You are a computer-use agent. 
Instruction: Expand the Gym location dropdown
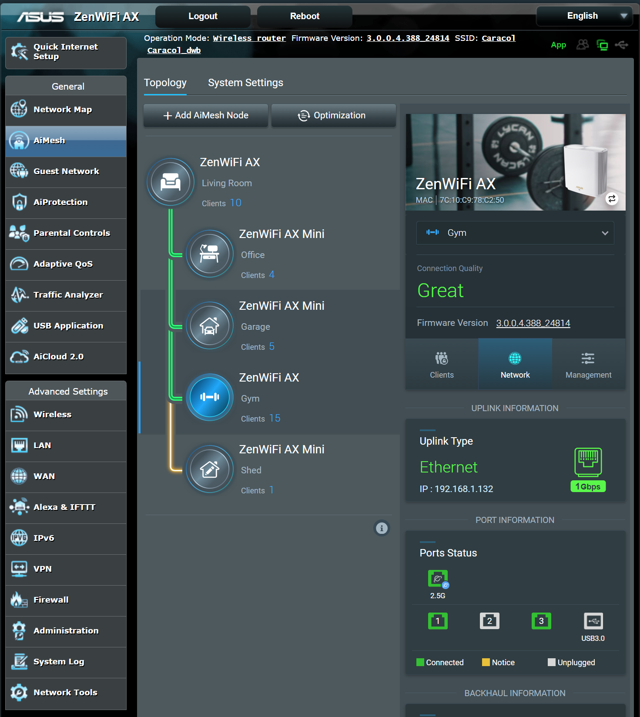[x=515, y=233]
